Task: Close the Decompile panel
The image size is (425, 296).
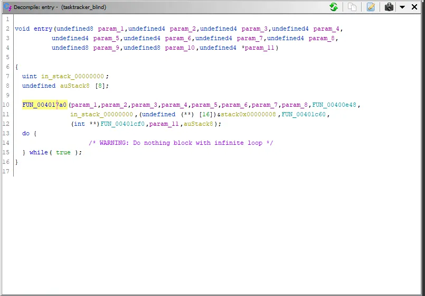Action: point(415,7)
